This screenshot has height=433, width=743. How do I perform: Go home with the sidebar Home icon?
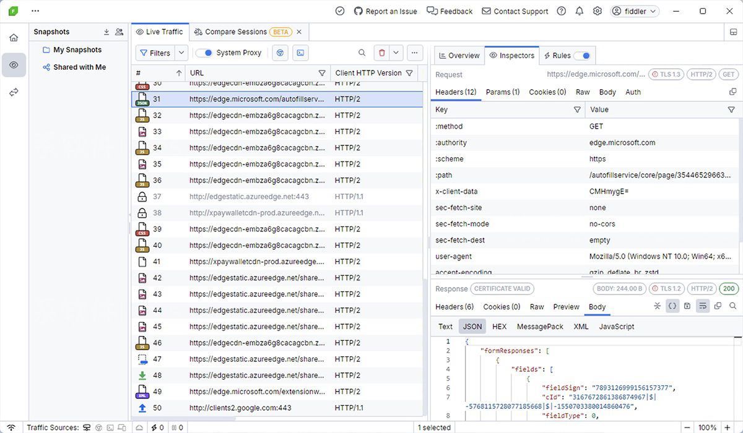[x=14, y=37]
